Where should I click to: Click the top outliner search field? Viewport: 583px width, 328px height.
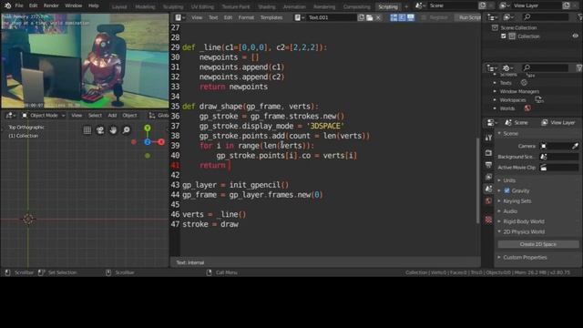[546, 16]
